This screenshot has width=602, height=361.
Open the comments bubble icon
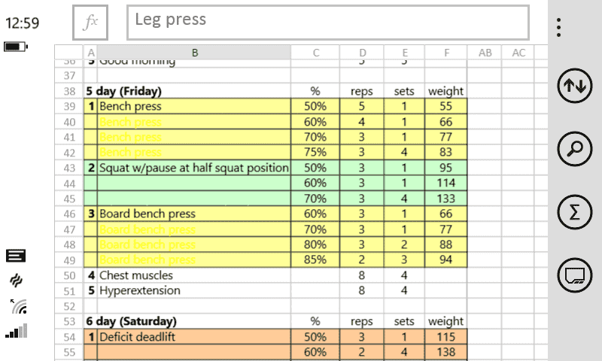point(575,275)
